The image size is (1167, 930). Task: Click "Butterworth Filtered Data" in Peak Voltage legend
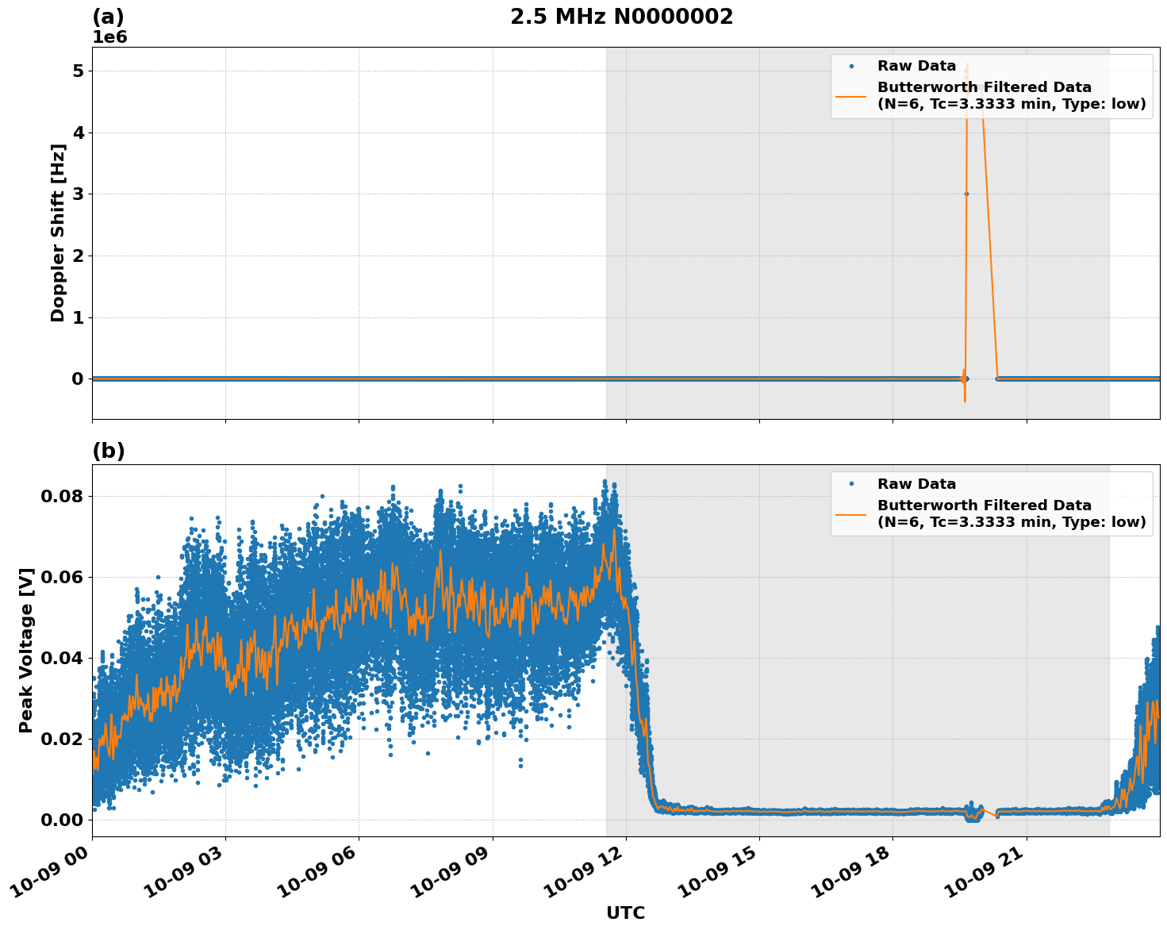[984, 505]
